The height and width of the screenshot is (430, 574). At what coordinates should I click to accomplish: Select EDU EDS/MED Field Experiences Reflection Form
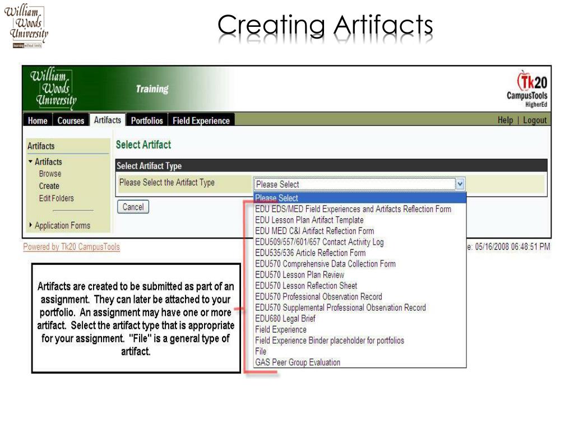pos(360,209)
